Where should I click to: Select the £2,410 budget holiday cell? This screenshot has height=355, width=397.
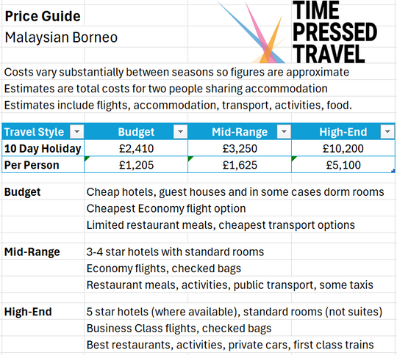pos(136,148)
